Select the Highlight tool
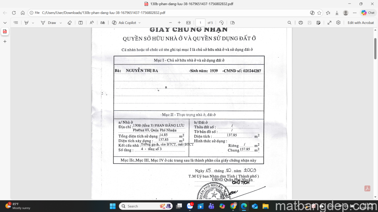Image resolution: width=378 pixels, height=212 pixels. click(27, 22)
